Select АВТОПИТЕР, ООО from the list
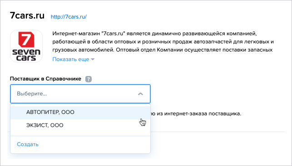The width and height of the screenshot is (292, 166). click(x=80, y=112)
